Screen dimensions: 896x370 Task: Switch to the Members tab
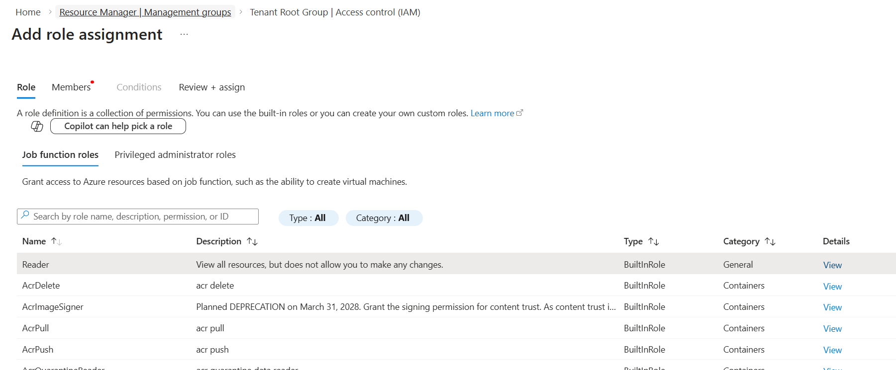71,87
